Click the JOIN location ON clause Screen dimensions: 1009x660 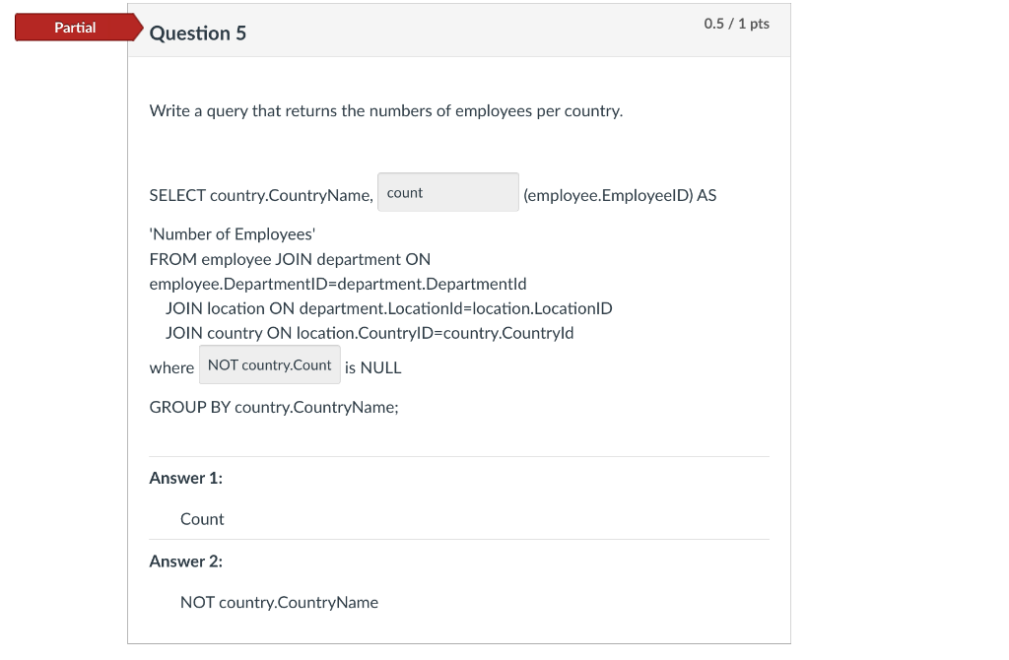388,307
